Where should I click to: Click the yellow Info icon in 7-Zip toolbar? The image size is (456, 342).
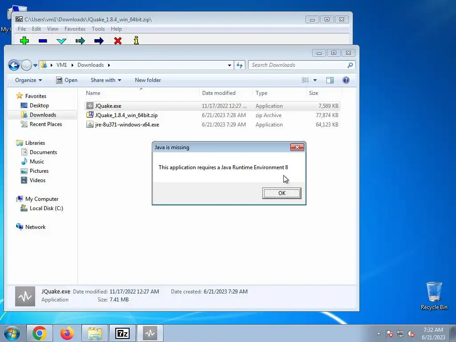(136, 41)
